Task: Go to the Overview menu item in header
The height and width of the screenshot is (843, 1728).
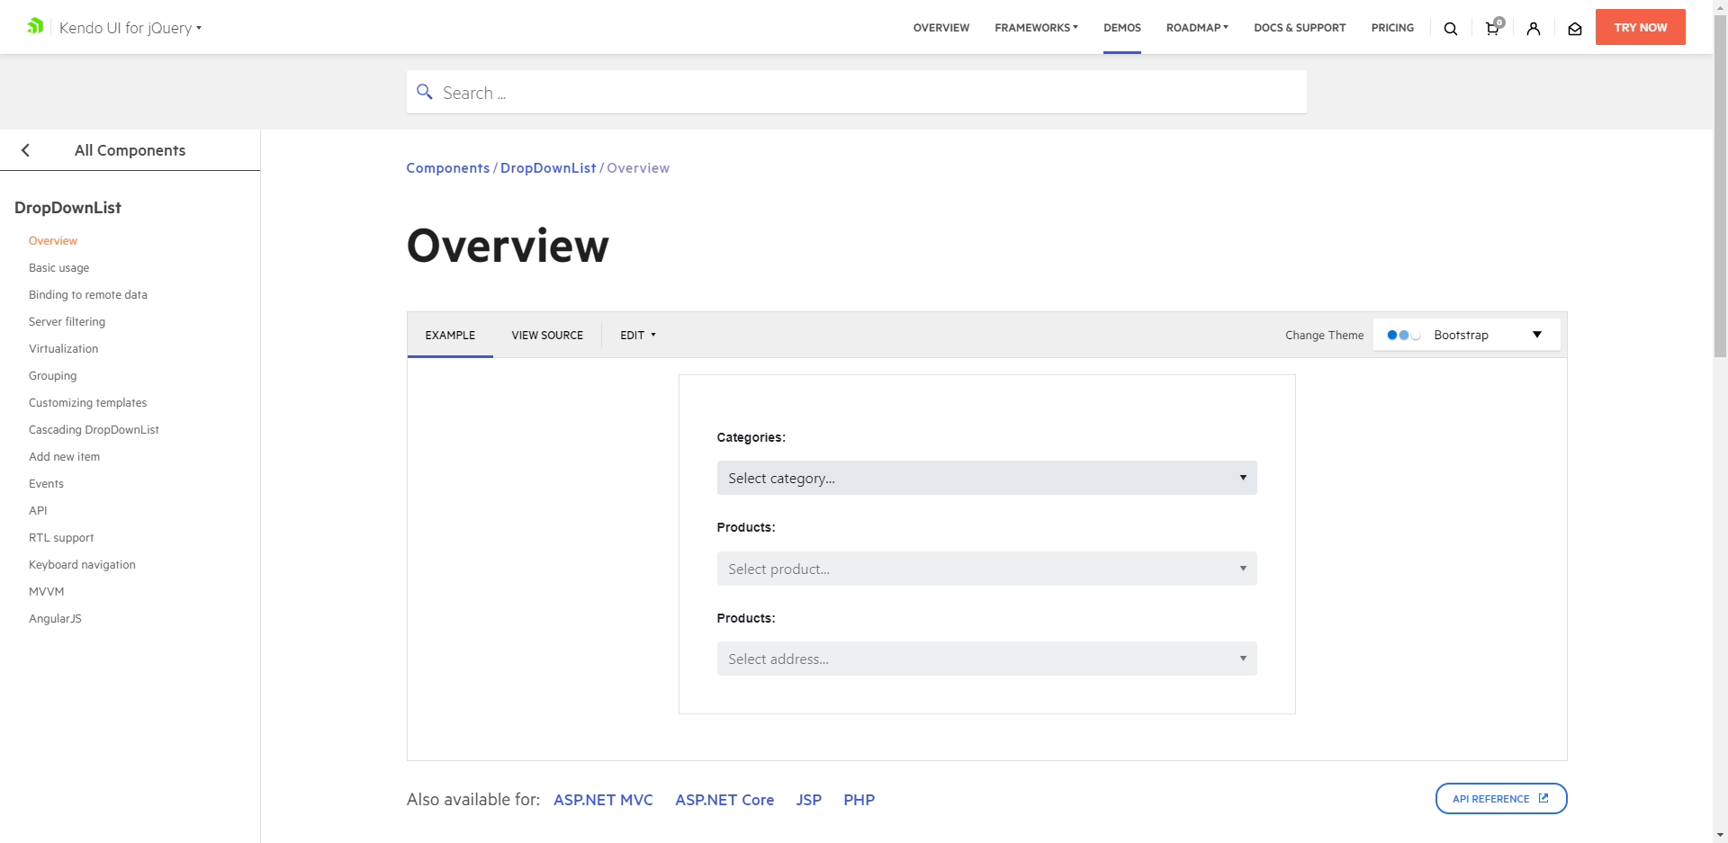Action: [x=941, y=28]
